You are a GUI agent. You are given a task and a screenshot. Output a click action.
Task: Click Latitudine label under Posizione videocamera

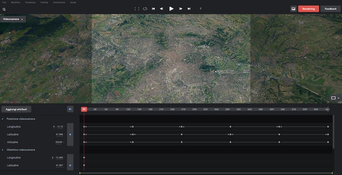[13, 135]
